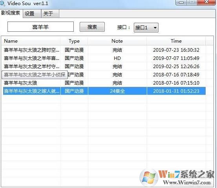Click 国产动漫 type in the 2019-07-23 row
This screenshot has width=217, height=188.
[74, 50]
